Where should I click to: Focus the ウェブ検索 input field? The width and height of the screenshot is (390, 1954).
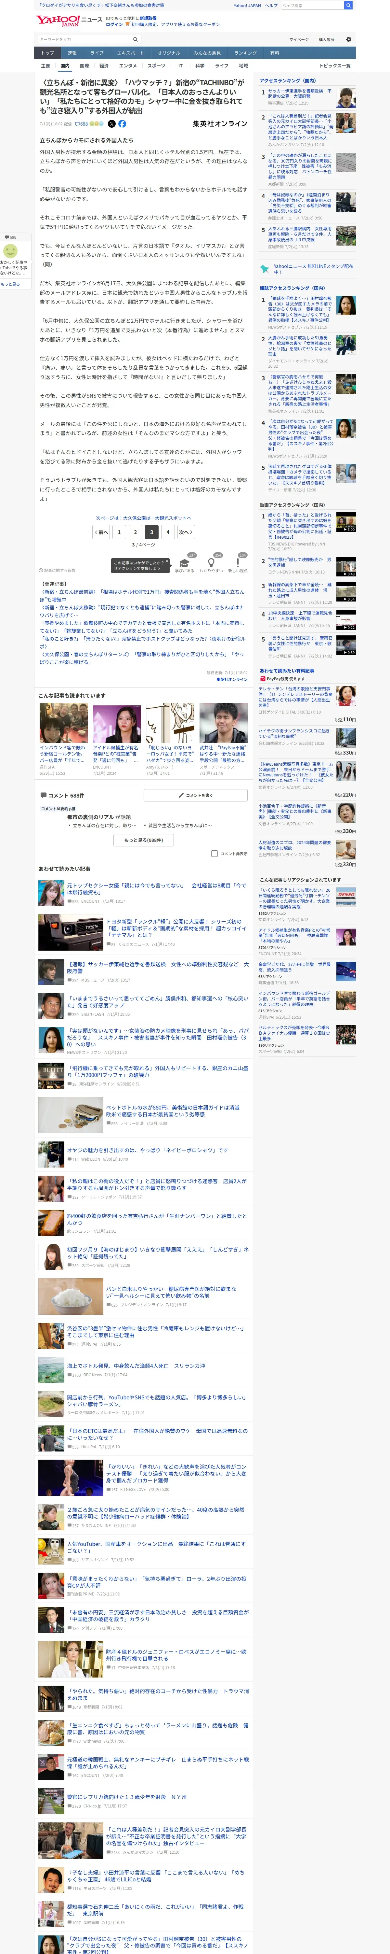[313, 5]
